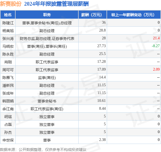Select position 财务总监,副总经理,证券事务代表
The image size is (161, 152).
pos(47,39)
